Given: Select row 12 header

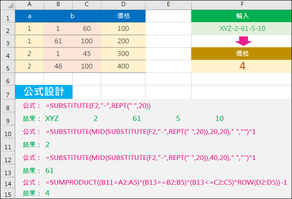Looking at the screenshot, I should tap(8, 157).
